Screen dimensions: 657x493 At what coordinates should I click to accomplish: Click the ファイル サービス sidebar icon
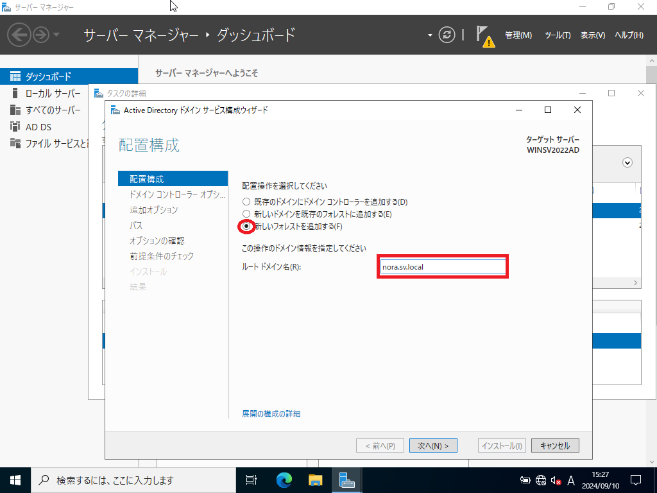15,143
